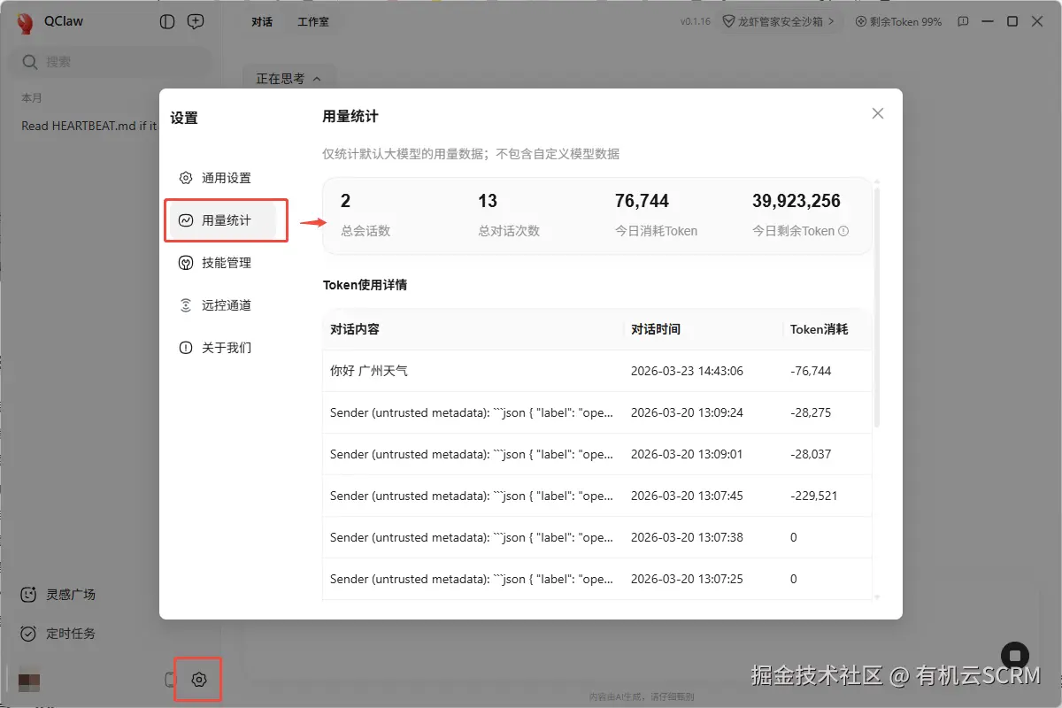Click the token value -28,275
The image size is (1062, 708).
pos(811,412)
